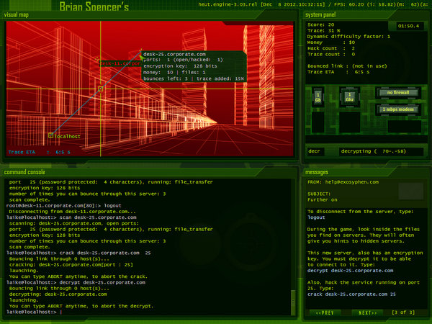Click the tooltip ports open/hacked line
The width and height of the screenshot is (432, 324).
[183, 60]
